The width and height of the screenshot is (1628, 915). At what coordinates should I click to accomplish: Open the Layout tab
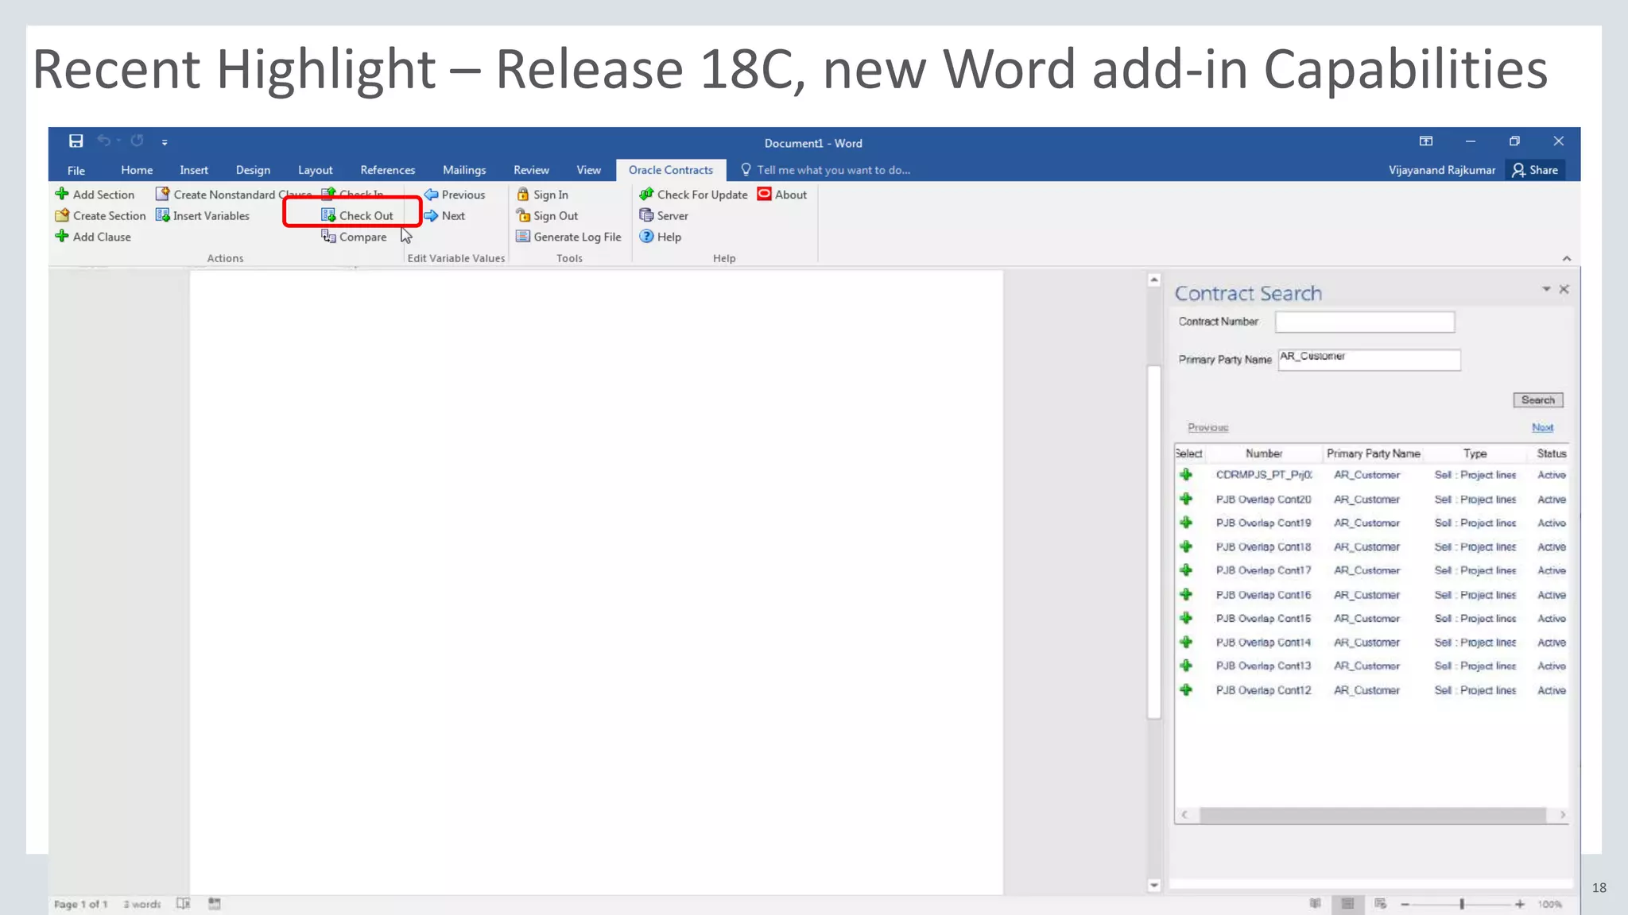[x=316, y=170]
